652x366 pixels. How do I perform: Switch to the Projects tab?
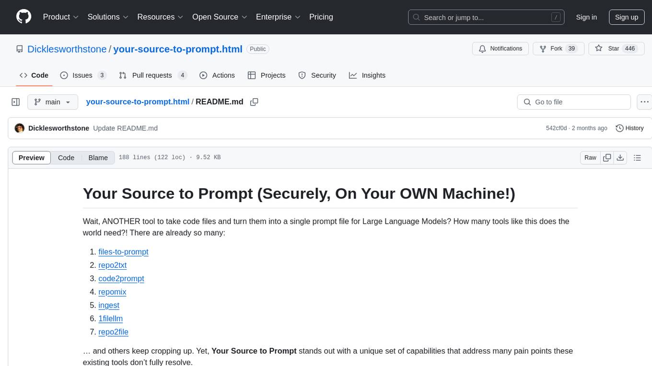267,75
